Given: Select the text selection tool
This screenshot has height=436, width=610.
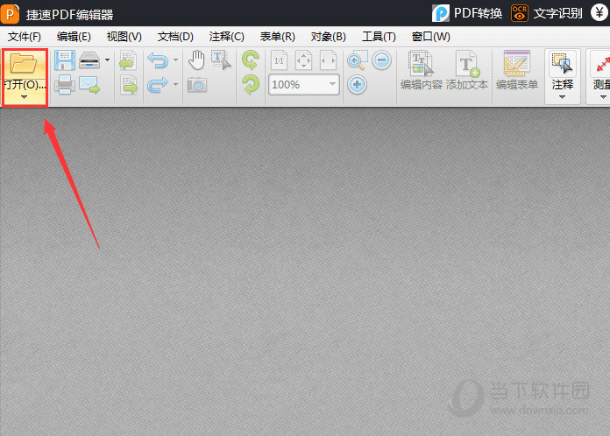Looking at the screenshot, I should click(x=221, y=60).
